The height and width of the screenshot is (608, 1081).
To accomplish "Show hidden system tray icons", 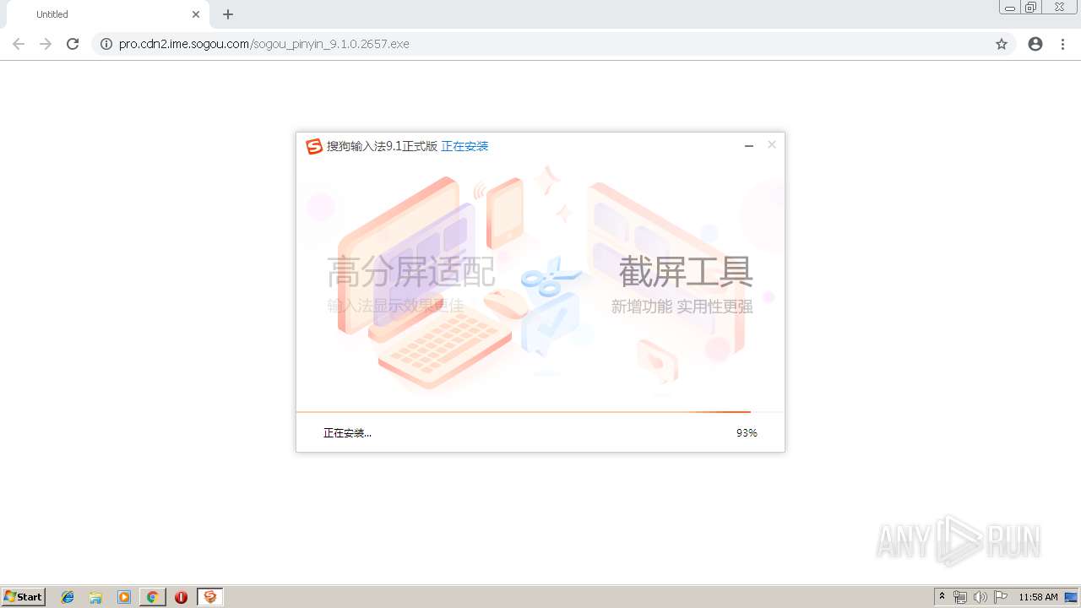I will tap(942, 597).
